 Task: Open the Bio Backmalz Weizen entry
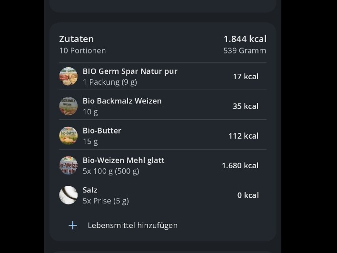point(122,101)
